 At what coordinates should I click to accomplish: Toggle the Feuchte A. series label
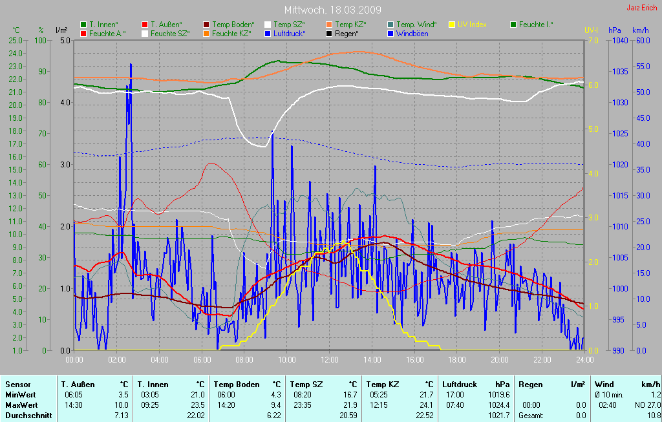[x=107, y=33]
